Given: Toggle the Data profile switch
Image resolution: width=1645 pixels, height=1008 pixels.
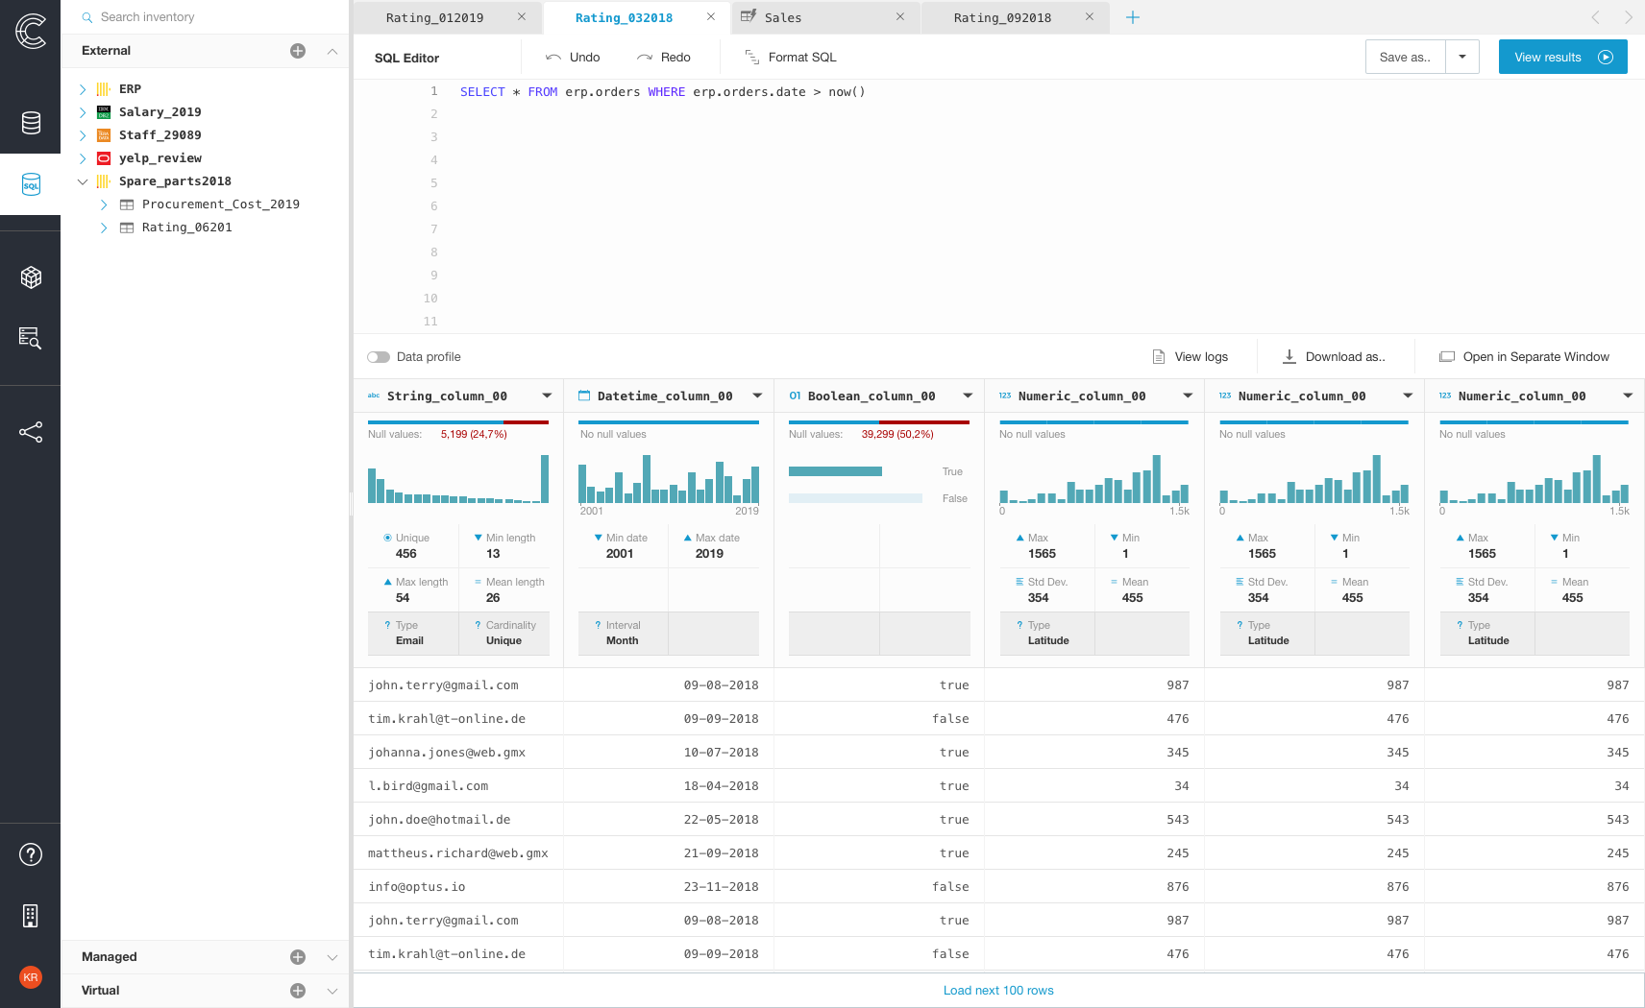Looking at the screenshot, I should click(379, 357).
